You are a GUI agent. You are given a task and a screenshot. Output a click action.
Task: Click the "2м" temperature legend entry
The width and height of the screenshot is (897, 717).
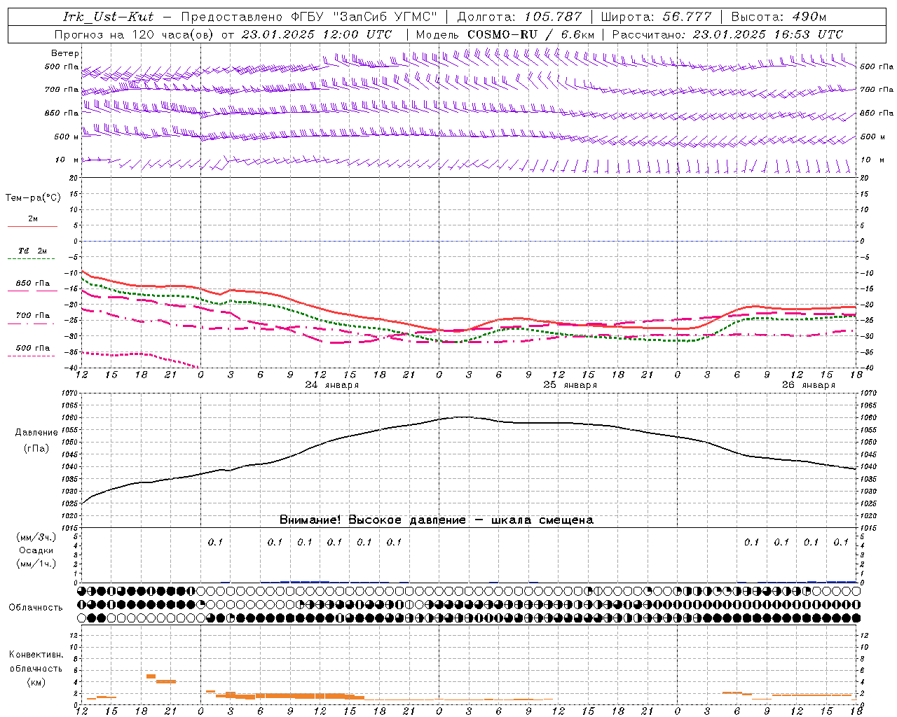coord(33,219)
